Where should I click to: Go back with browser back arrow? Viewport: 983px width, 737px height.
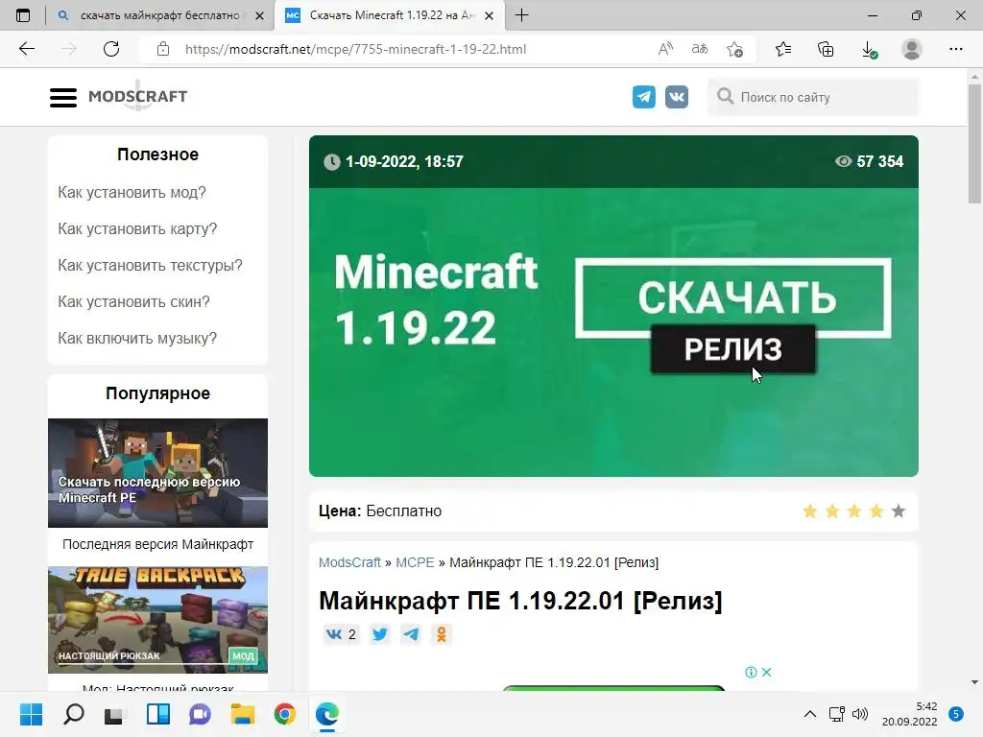point(26,49)
